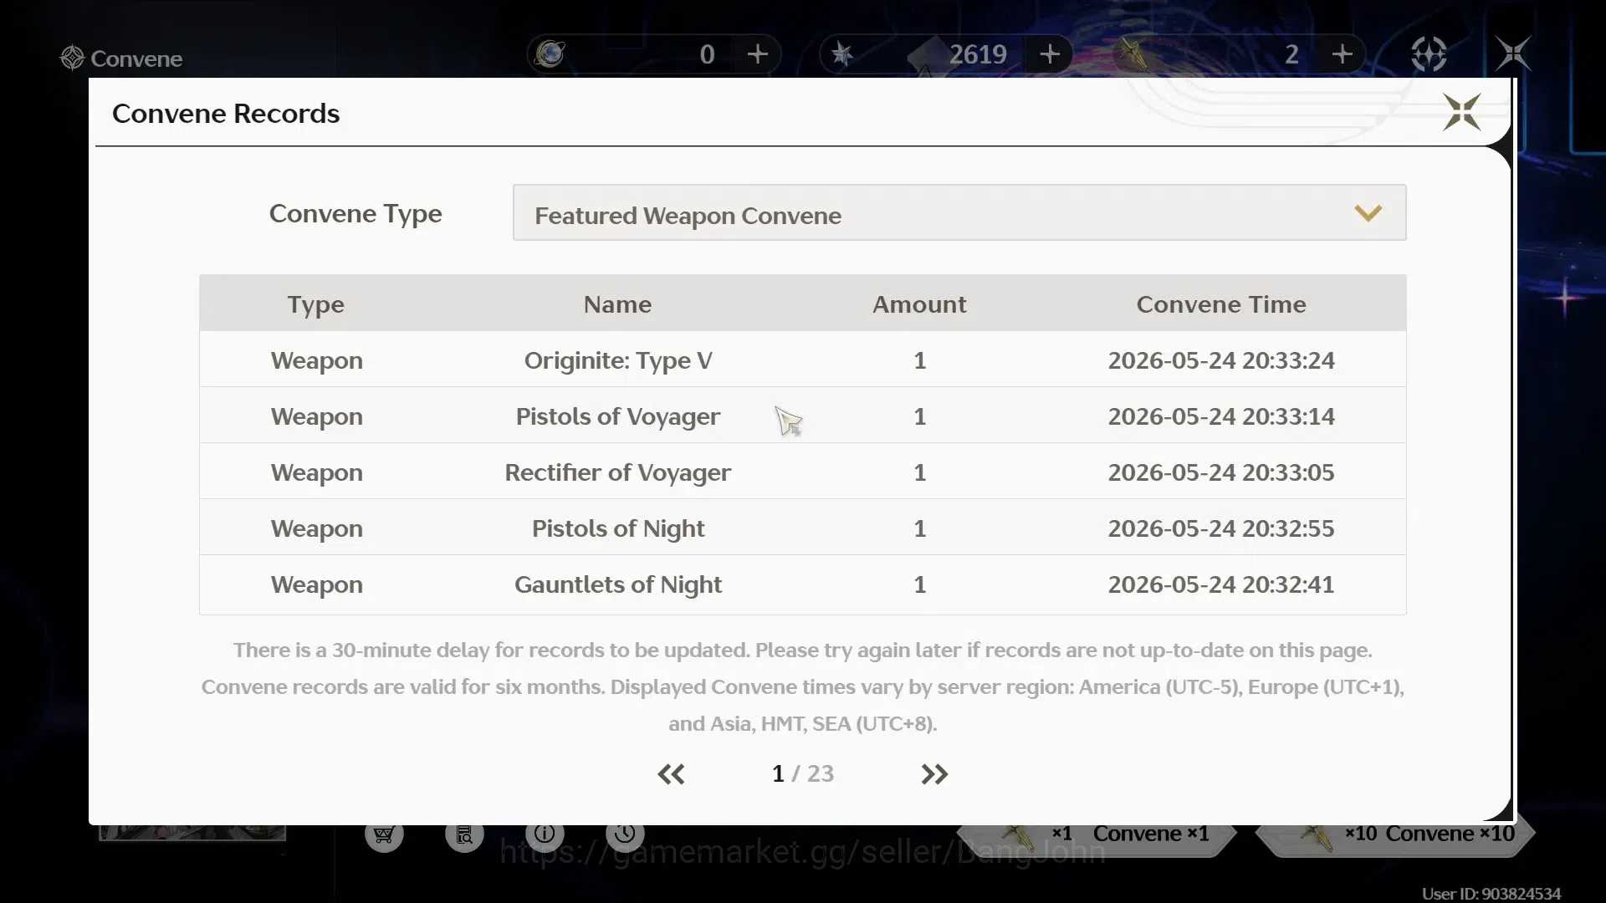Viewport: 1606px width, 903px height.
Task: Click amount 1 in Pistols of Voyager row
Action: click(919, 416)
